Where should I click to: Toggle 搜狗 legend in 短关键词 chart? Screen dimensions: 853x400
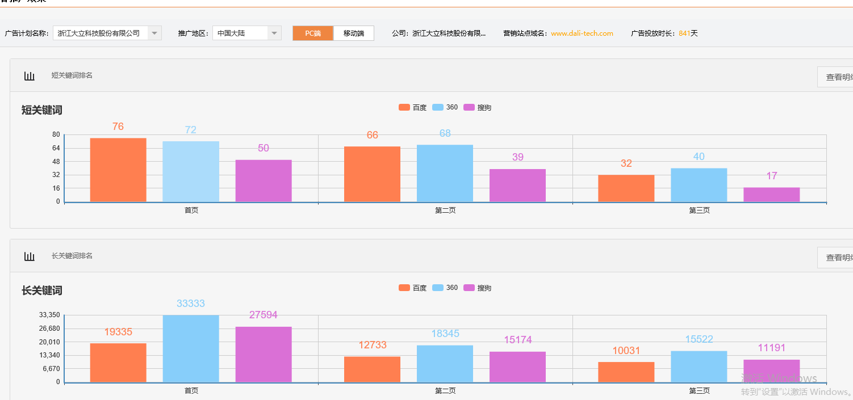pos(478,108)
